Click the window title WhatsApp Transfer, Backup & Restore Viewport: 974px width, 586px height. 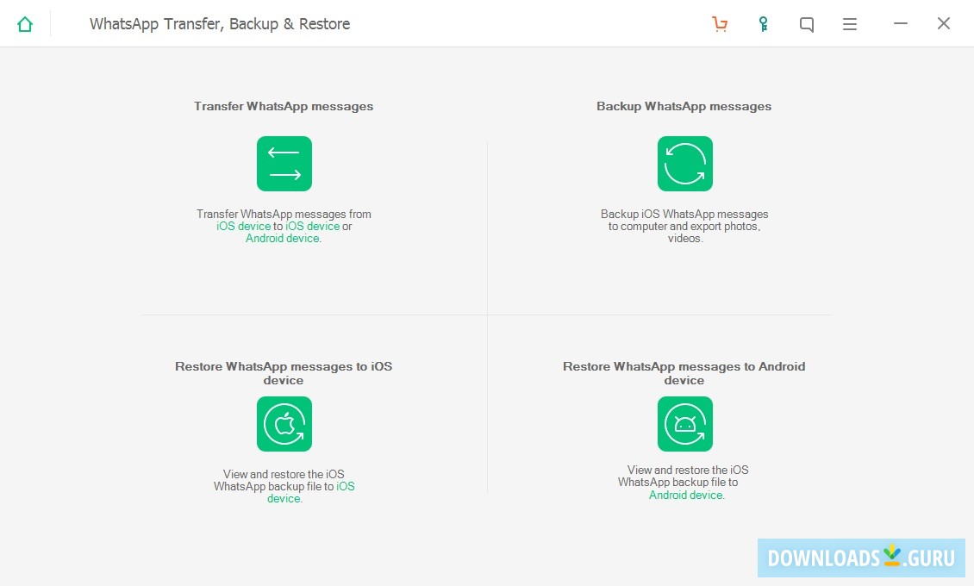[220, 24]
